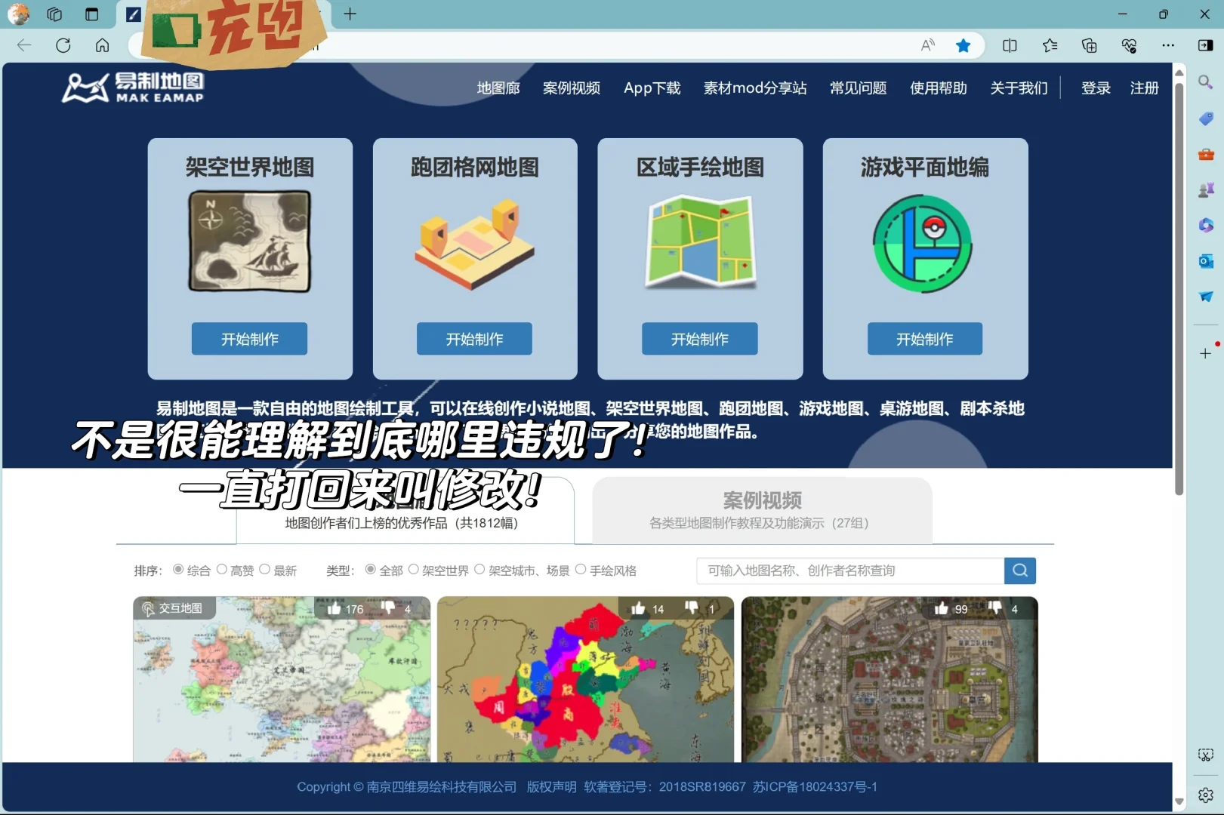Open the colorful China regions map thumbnail
The height and width of the screenshot is (815, 1224).
pos(585,679)
